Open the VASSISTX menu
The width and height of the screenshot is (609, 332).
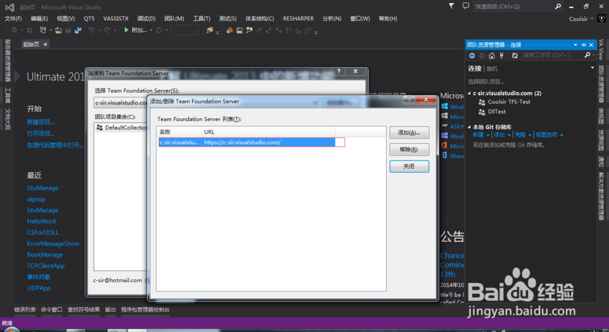pos(116,19)
